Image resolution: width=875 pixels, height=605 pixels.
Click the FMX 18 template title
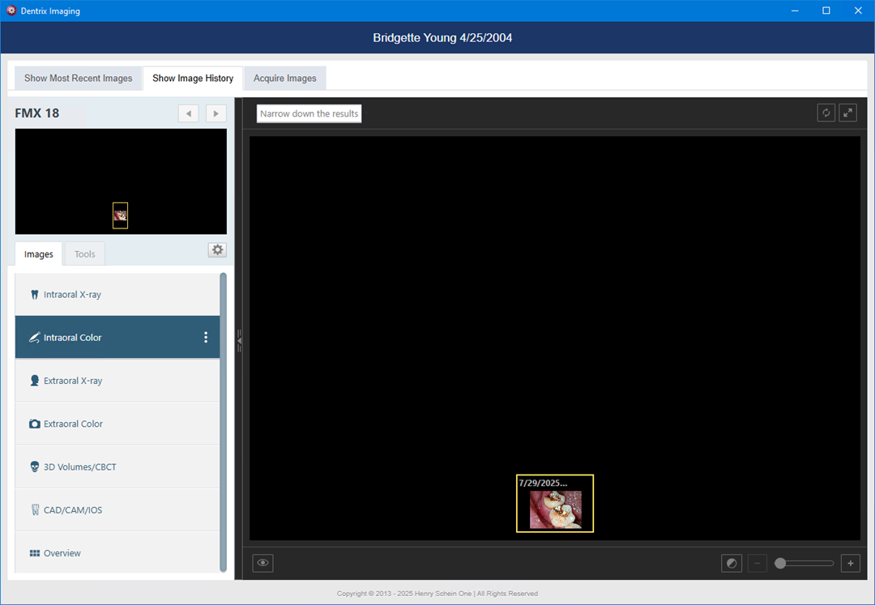pyautogui.click(x=36, y=113)
